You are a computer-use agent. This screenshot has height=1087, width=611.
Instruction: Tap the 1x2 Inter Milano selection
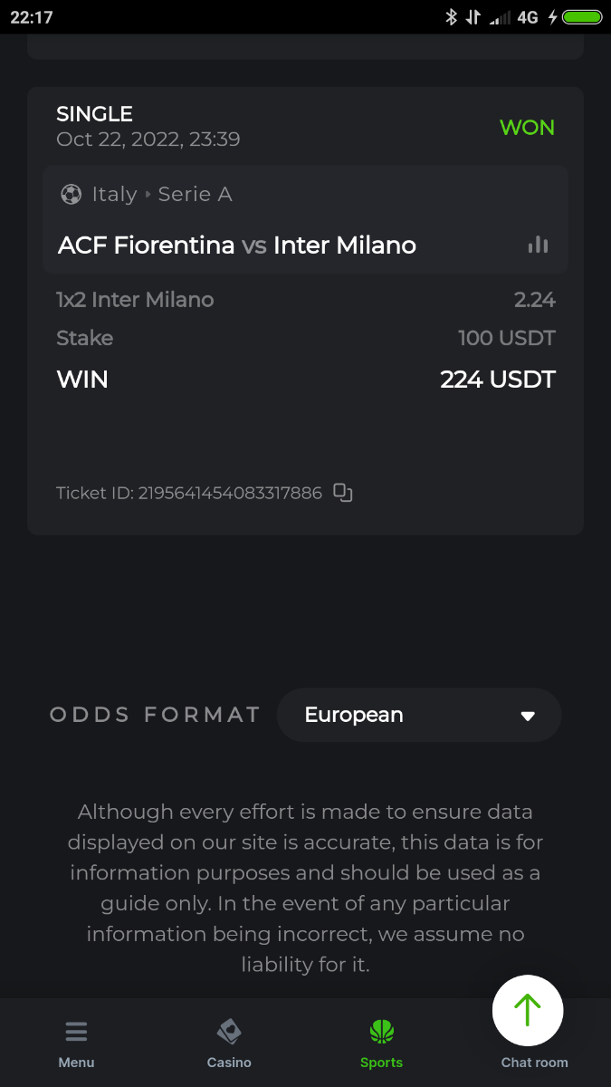click(135, 300)
